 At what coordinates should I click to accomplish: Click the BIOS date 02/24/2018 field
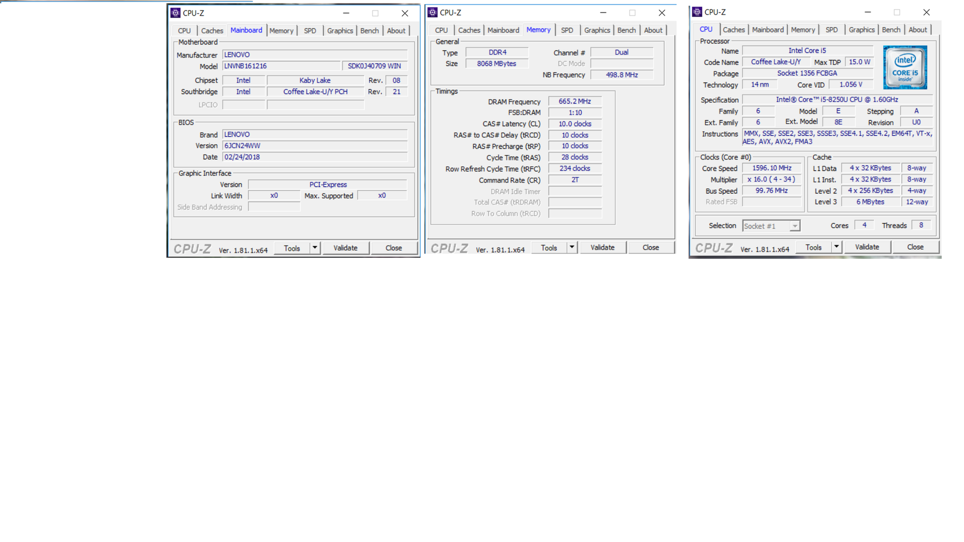click(315, 157)
